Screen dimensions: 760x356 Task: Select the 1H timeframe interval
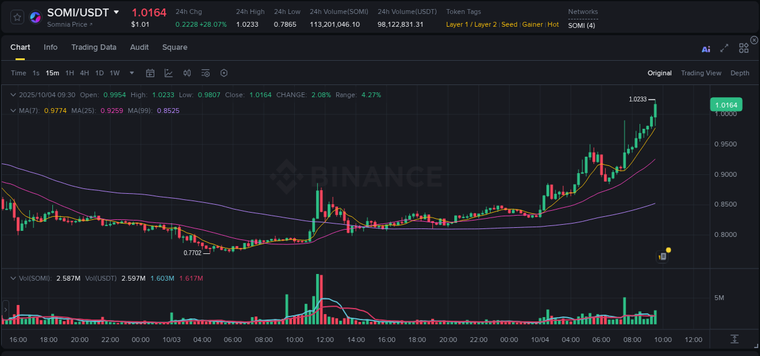coord(69,73)
